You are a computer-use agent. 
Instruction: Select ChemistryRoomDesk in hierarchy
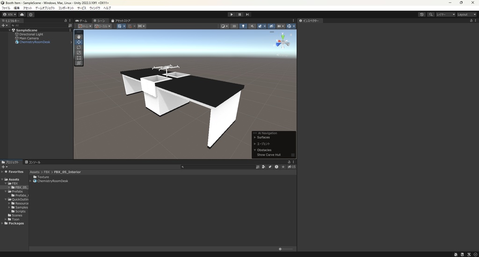coord(35,42)
